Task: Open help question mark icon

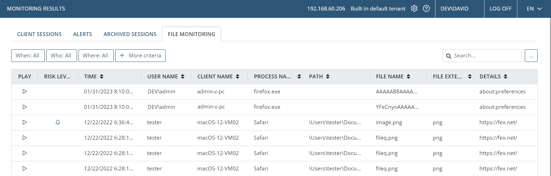Action: [426, 8]
